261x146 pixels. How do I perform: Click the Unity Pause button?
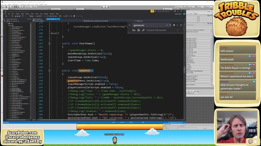105,7
